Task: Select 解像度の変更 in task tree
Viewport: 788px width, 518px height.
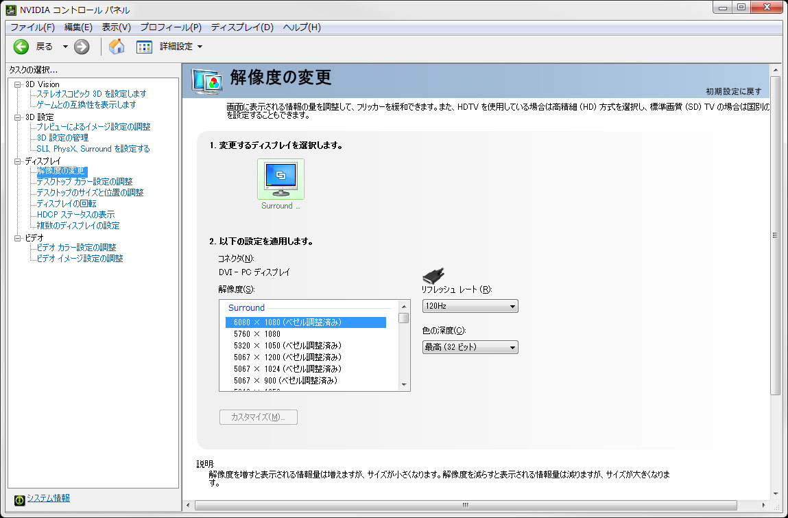Action: (62, 171)
